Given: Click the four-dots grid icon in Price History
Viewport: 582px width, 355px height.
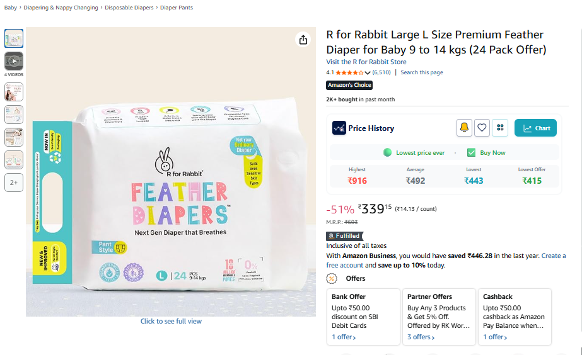Looking at the screenshot, I should 501,128.
